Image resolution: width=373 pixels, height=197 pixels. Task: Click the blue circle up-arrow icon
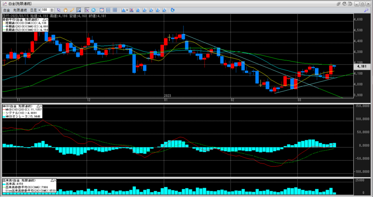point(94,10)
